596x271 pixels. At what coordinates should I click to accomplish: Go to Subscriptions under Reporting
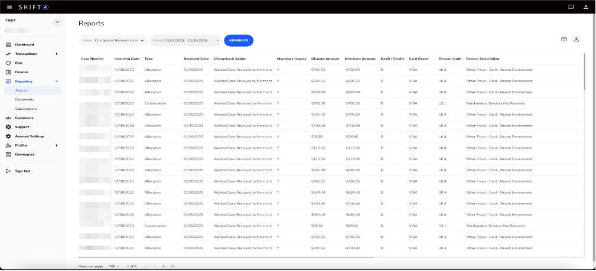[x=26, y=109]
